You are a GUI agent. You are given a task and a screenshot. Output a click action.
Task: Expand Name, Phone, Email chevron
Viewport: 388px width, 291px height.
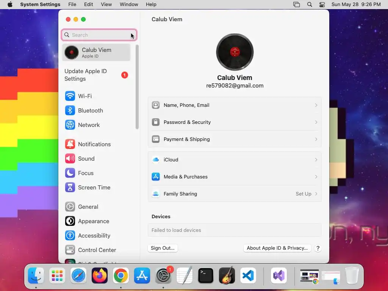[316, 105]
